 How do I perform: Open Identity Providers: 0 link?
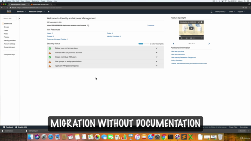(114, 36)
